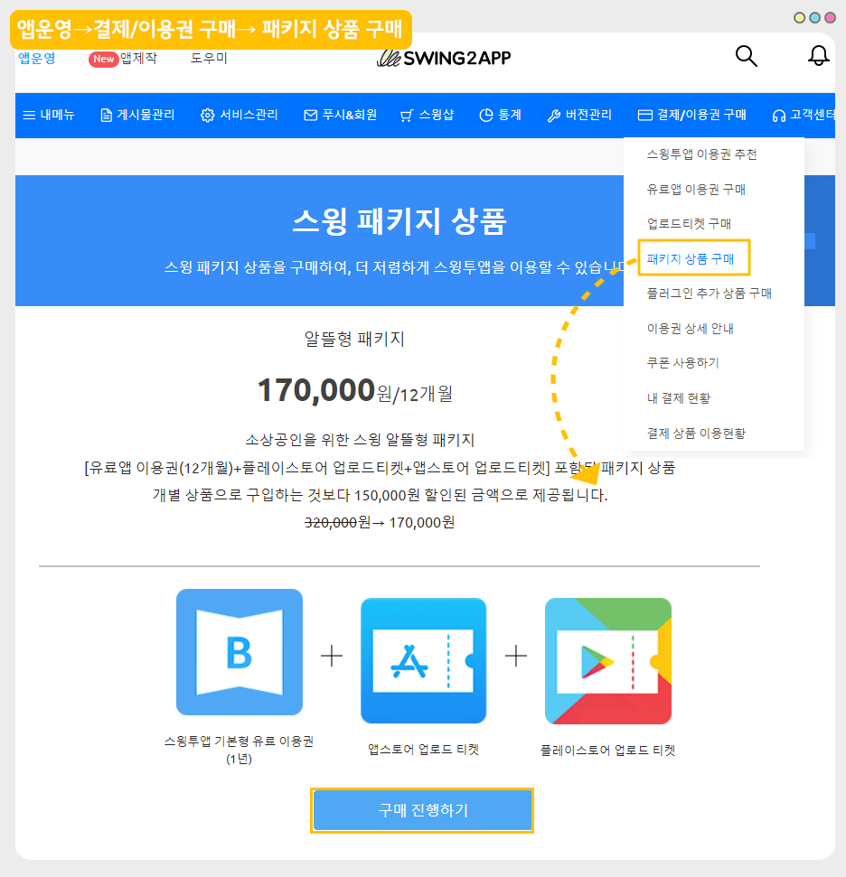Click the 스윙투앱 기본형 유료 이용권 icon
Image resolution: width=846 pixels, height=877 pixels.
click(240, 651)
